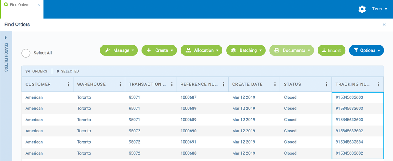Open Create Date column menu dots

275,85
